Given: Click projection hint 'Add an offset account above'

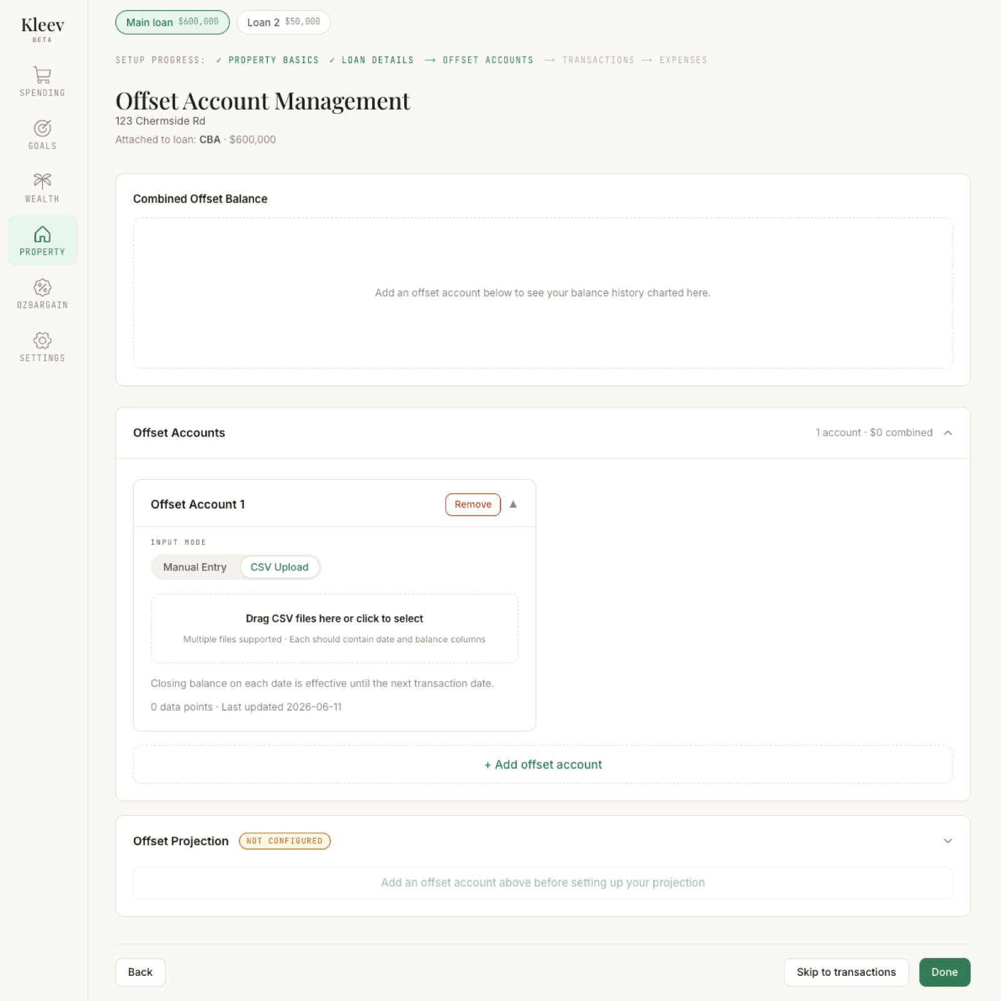Looking at the screenshot, I should tap(543, 883).
